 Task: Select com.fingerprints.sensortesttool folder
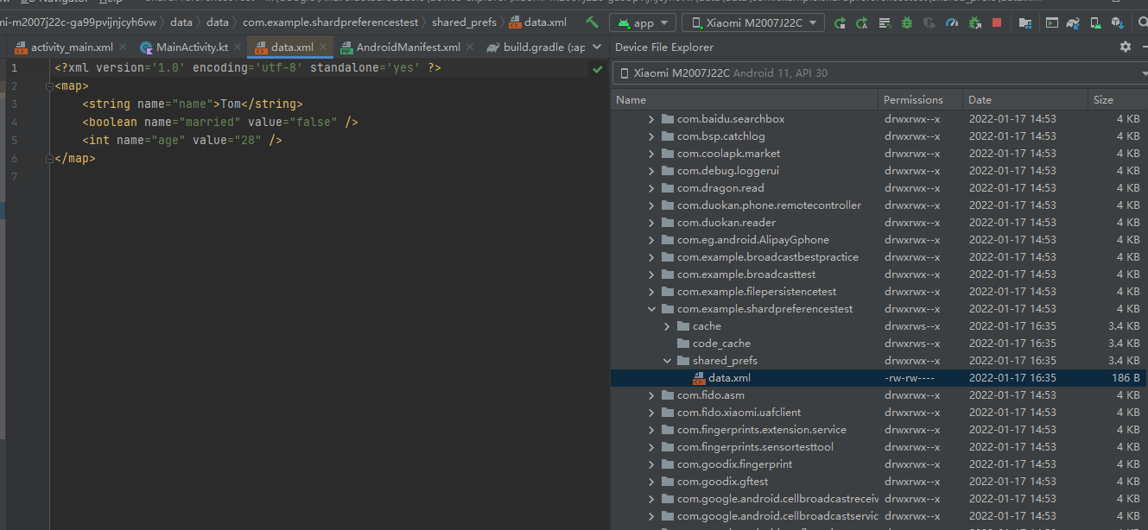[x=755, y=447]
